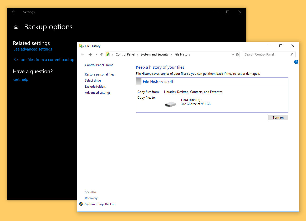Screen dimensions: 306x221
Task: Open the address bar dropdown arrow
Action: click(233, 54)
